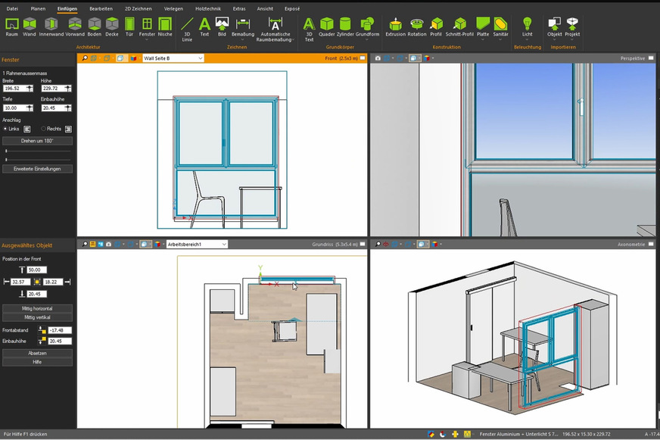
Task: Click the Drehen um 180° button
Action: point(38,141)
